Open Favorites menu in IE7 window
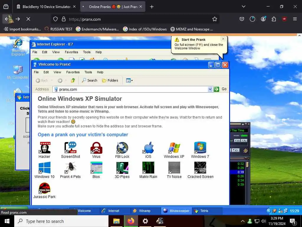302x227 pixels. (x=71, y=52)
